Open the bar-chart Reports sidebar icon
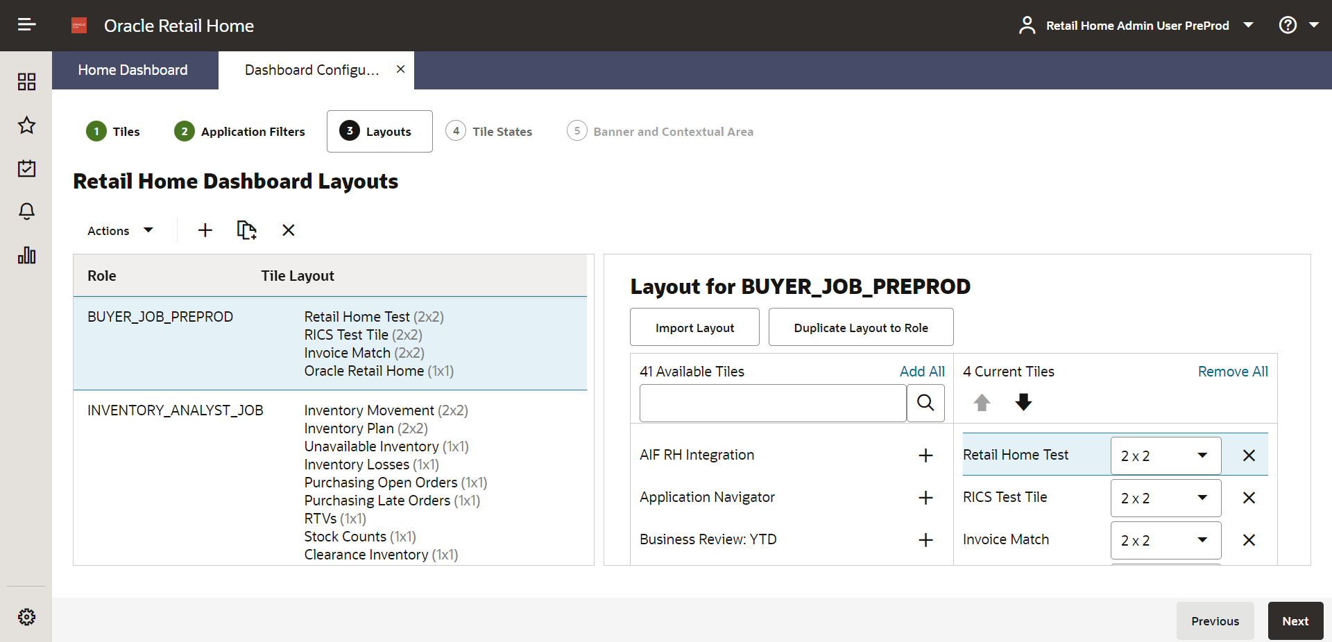 point(26,255)
